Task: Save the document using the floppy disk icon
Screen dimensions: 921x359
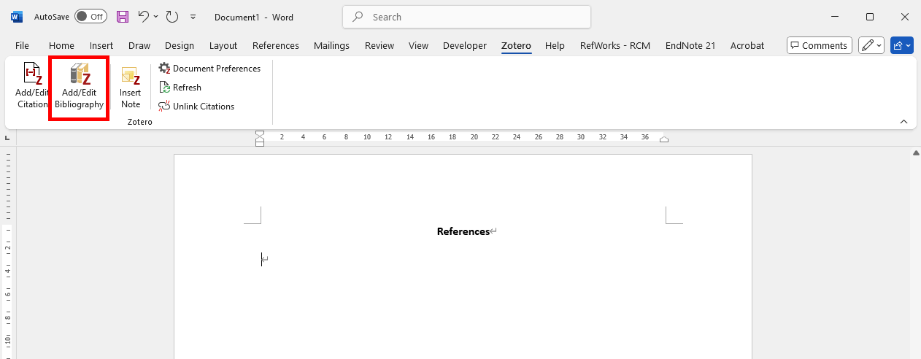Action: coord(123,17)
